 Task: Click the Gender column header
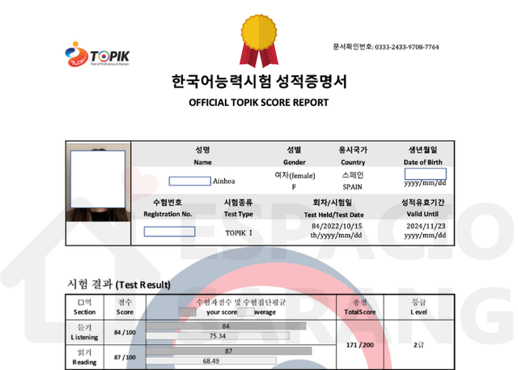[294, 162]
